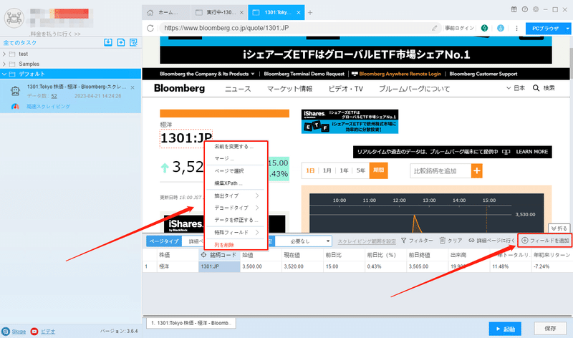Select 1日 chart range
The width and height of the screenshot is (573, 338).
click(310, 170)
